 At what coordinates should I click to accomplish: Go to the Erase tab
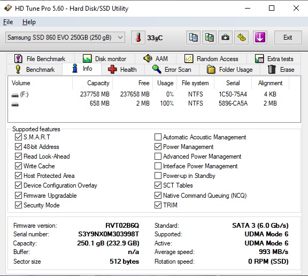click(x=281, y=70)
